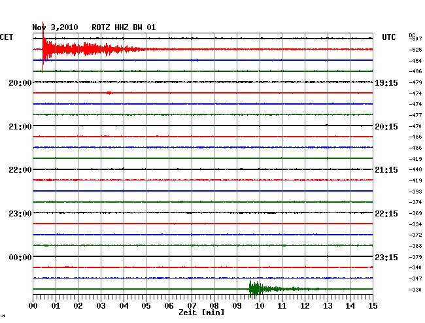Viewport: 425px width, 323px height.
Task: Click the DC offset value "-525"
Action: tap(415, 50)
